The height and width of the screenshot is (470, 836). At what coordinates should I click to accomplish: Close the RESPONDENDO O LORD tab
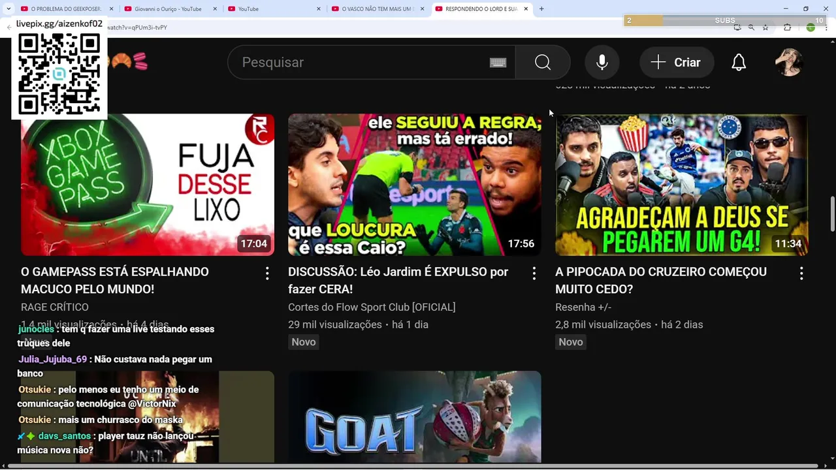pyautogui.click(x=526, y=8)
